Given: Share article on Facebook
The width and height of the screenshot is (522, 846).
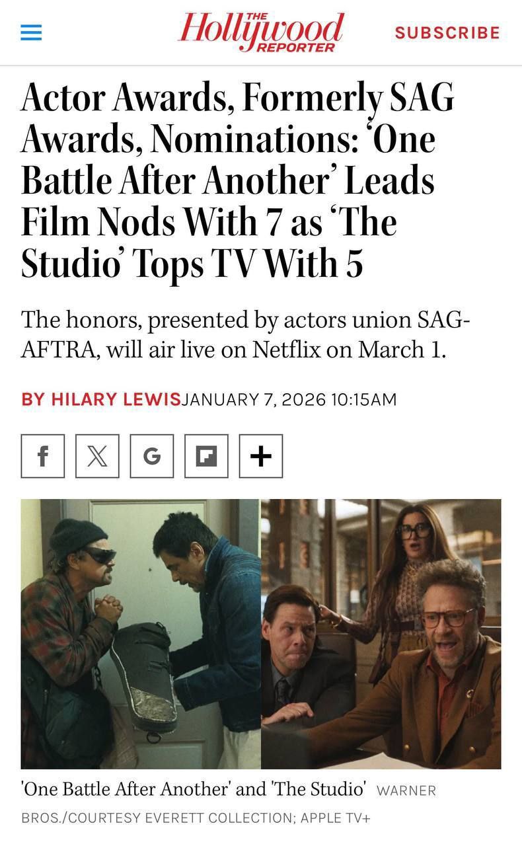Looking at the screenshot, I should point(43,456).
